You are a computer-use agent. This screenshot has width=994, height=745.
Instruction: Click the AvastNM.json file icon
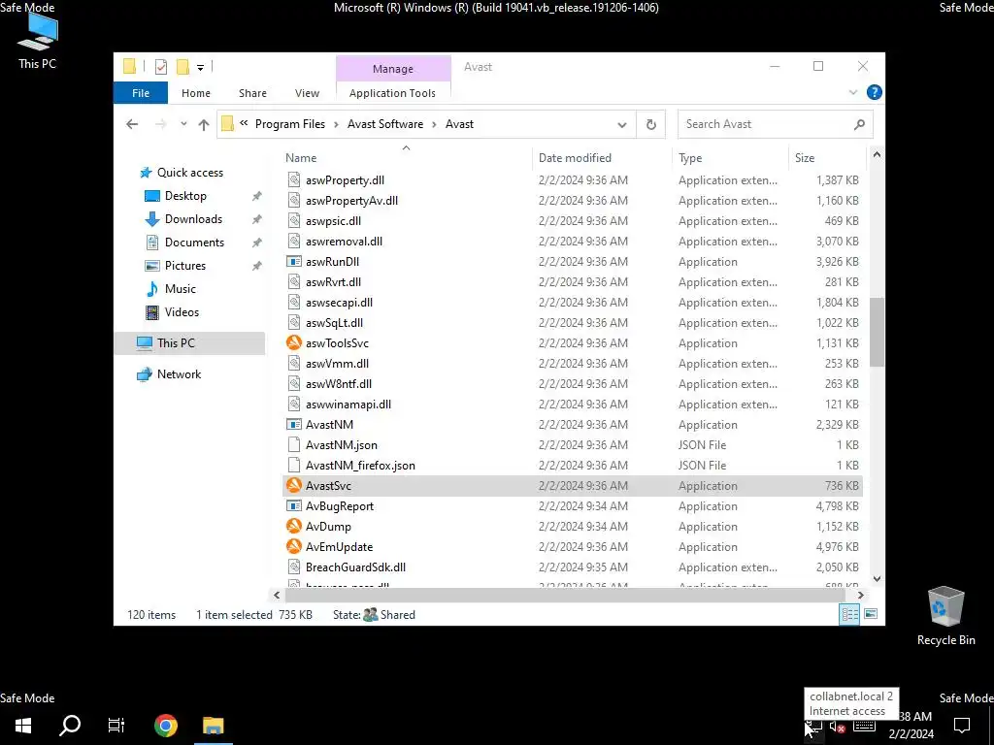click(293, 444)
